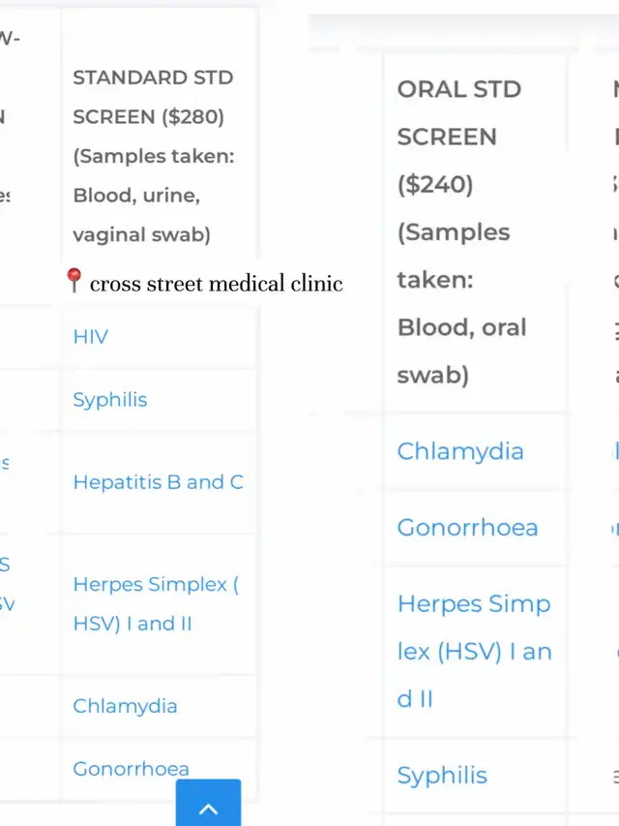Viewport: 619px width, 826px height.
Task: Click the scroll-to-top chevron arrow button
Action: coord(209,805)
